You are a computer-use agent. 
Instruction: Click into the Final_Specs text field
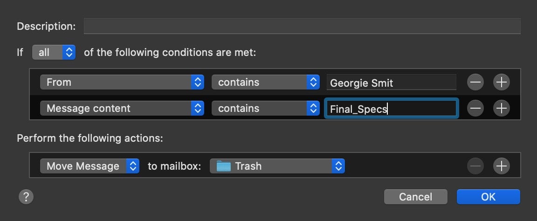tap(391, 109)
